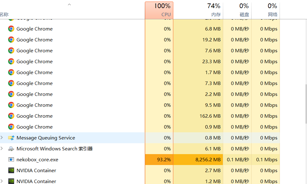307x184 pixels.
Task: Select the Message Queuing Service row name
Action: [46, 138]
